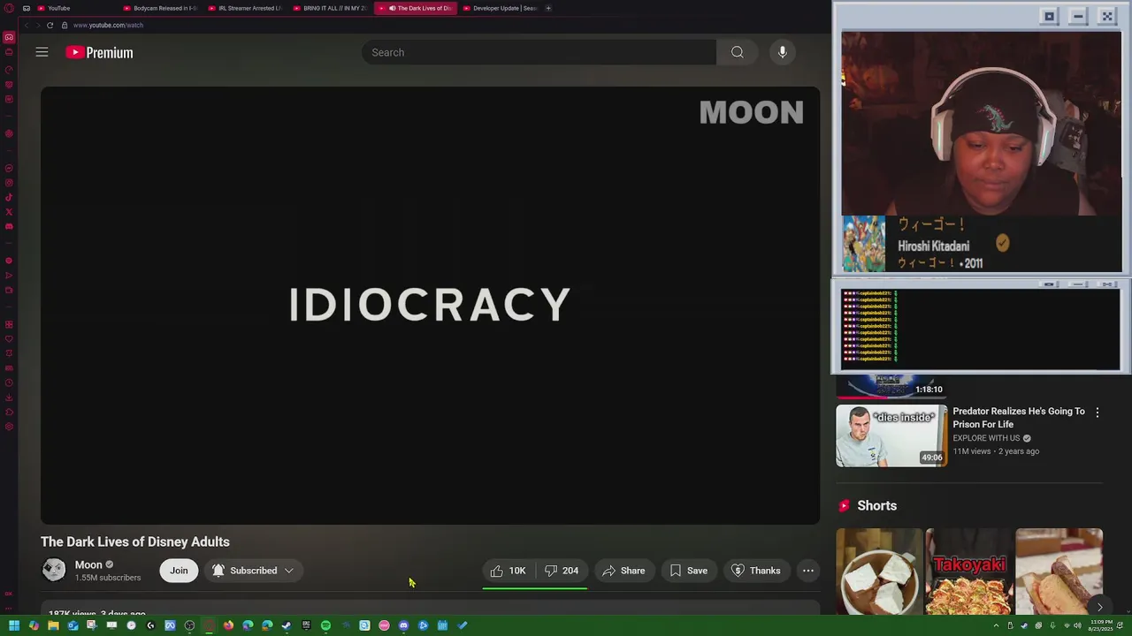This screenshot has width=1132, height=636.
Task: Switch to Developer Update tab
Action: tap(499, 8)
